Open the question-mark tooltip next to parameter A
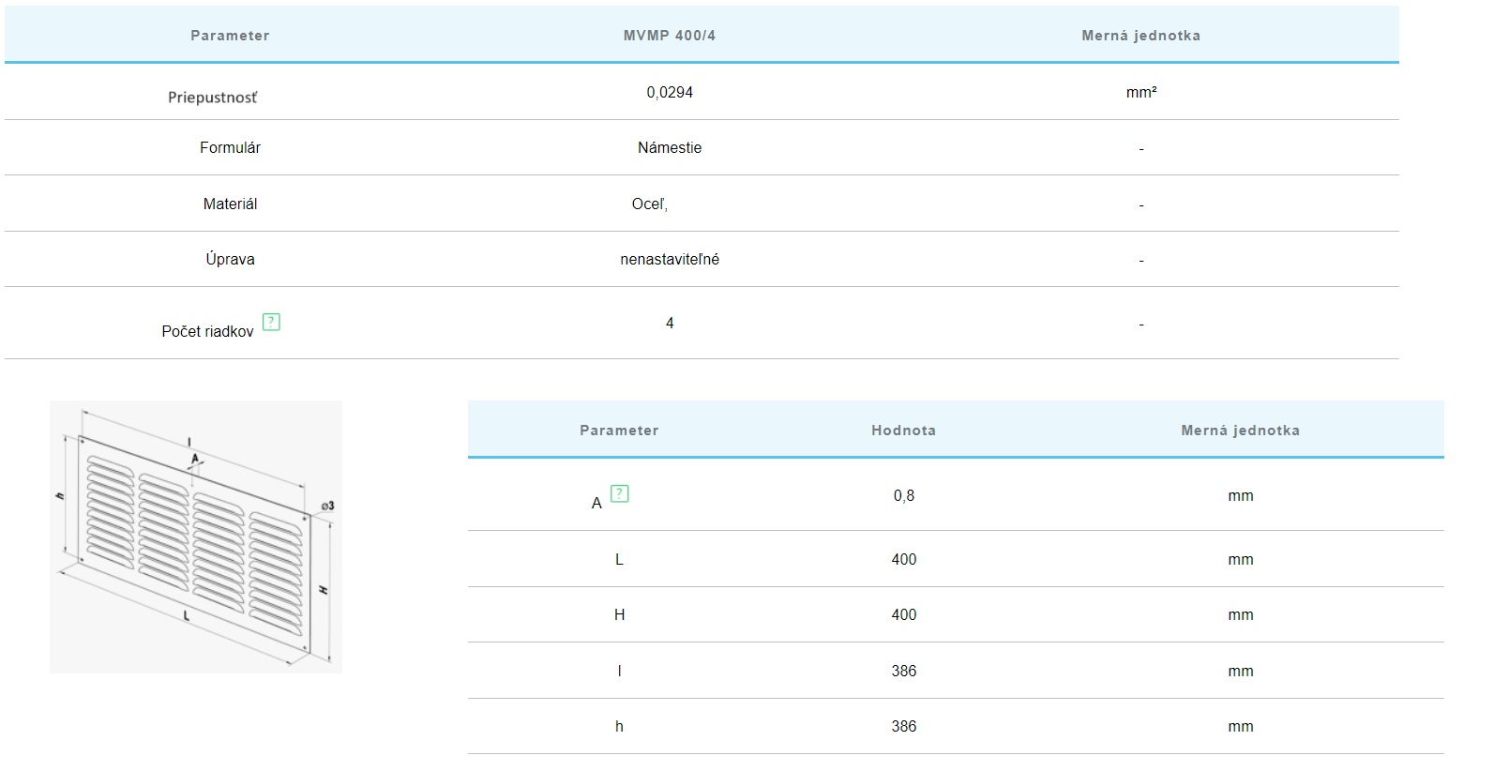 619,493
